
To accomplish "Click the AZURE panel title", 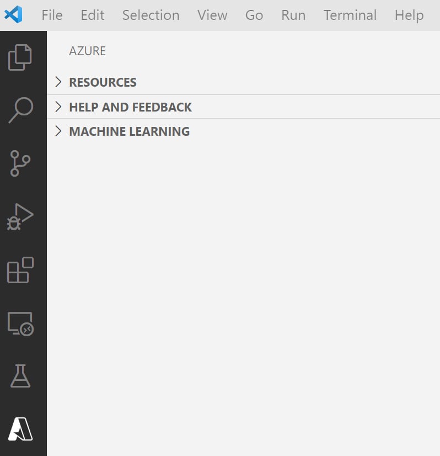I will tap(88, 51).
